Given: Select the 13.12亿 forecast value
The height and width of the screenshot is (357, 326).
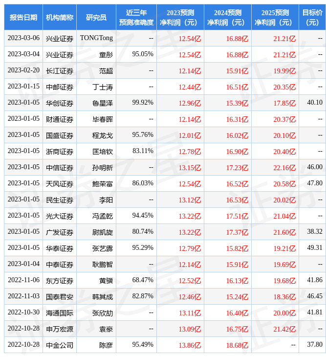Looking at the screenshot, I should 190,200.
